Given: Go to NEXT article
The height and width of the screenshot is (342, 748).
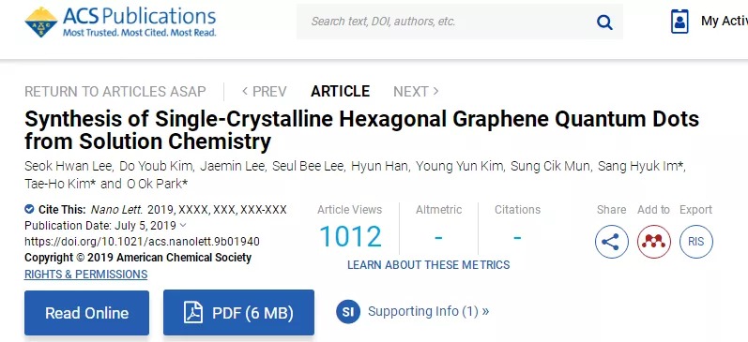Looking at the screenshot, I should click(x=416, y=91).
